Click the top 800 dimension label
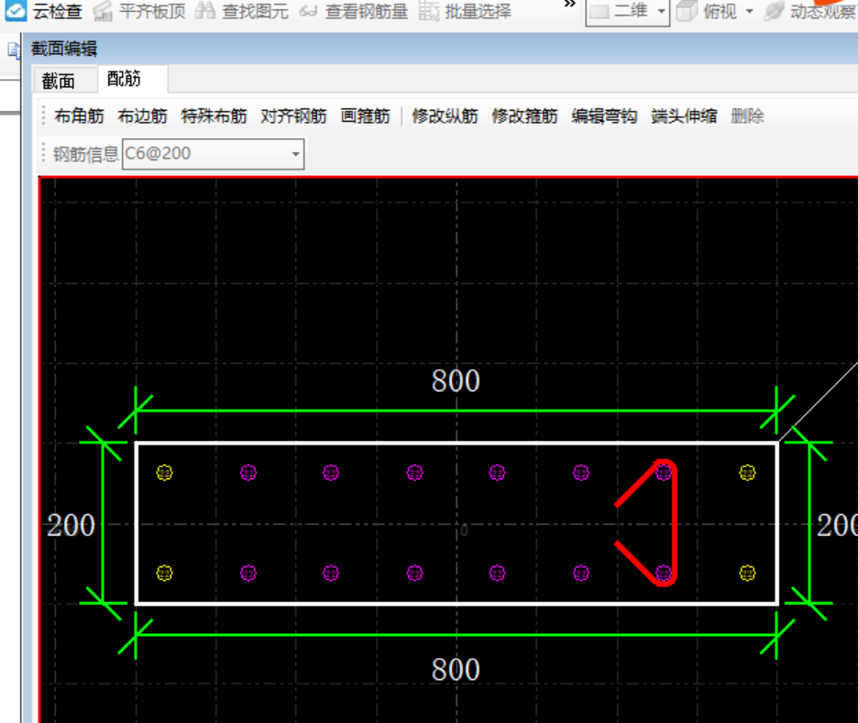The height and width of the screenshot is (723, 858). click(456, 380)
